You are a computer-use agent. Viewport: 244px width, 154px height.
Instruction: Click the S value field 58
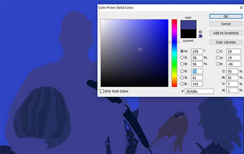point(197,58)
